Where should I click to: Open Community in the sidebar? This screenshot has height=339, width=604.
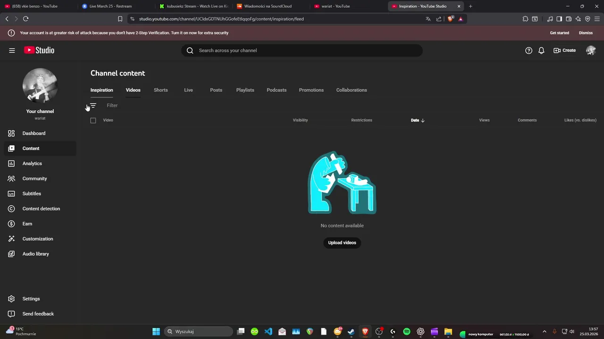click(40, 178)
